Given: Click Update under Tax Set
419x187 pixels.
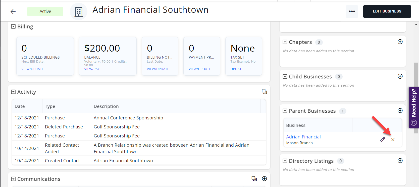Looking at the screenshot, I should 237,69.
